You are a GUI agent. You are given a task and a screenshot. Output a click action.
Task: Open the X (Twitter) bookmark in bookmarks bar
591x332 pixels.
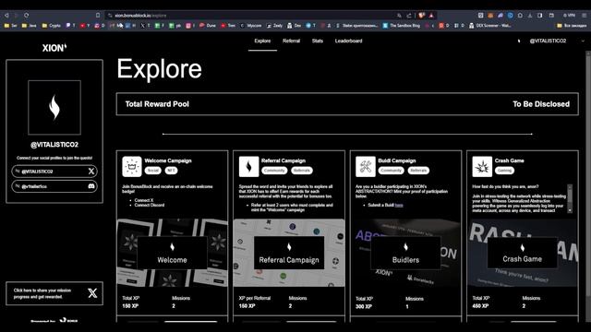coord(145,26)
